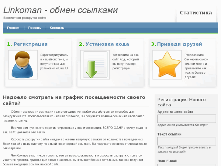221x166 pixels.
Task: Click paragraph starting 'Скорость раскрутки сайта'
Action: [x=75, y=144]
